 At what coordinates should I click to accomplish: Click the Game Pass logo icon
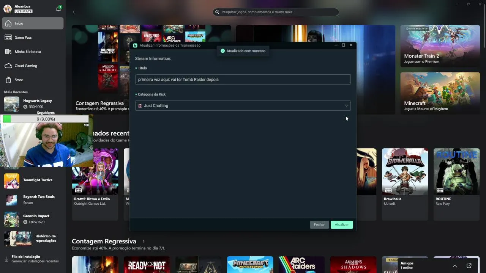pos(8,38)
